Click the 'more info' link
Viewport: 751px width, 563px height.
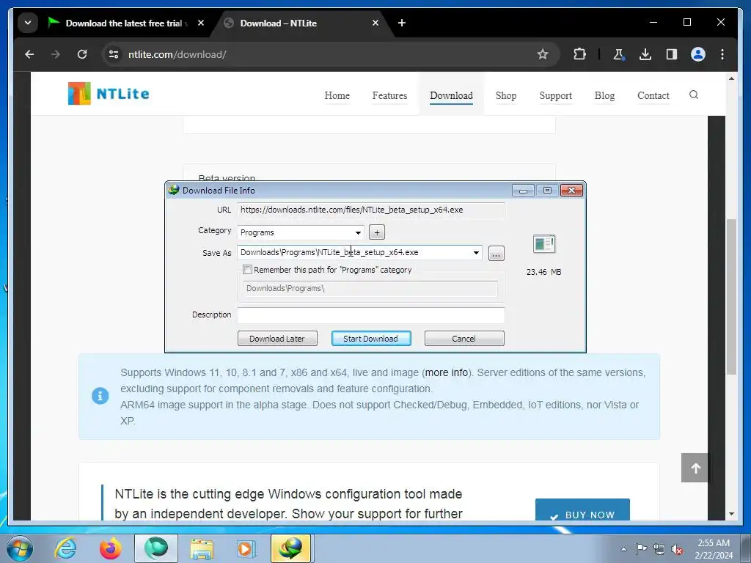[x=447, y=372]
